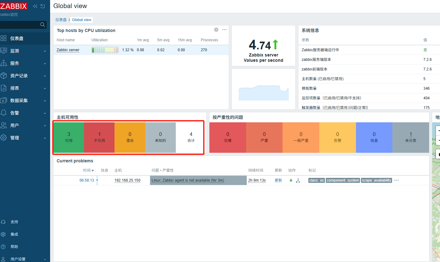Click the 支持 headset icon
The height and width of the screenshot is (262, 440).
pos(3,222)
